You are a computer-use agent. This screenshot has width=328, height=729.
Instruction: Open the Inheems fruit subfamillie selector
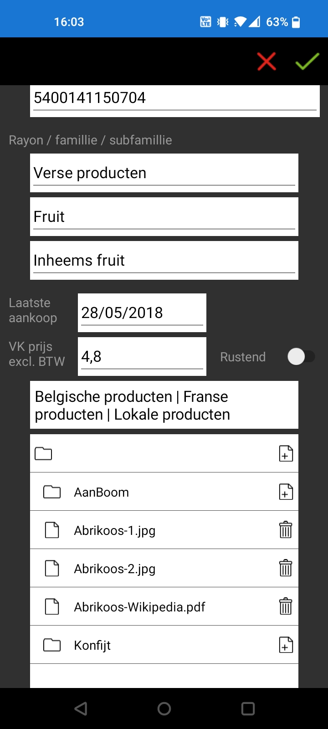[x=164, y=261]
